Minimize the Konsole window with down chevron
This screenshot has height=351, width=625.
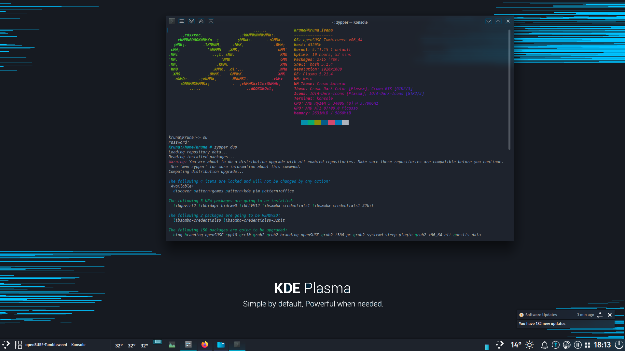(489, 21)
